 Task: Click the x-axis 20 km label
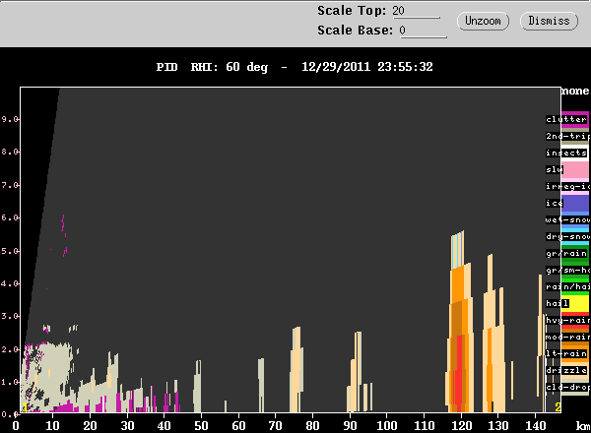90,426
